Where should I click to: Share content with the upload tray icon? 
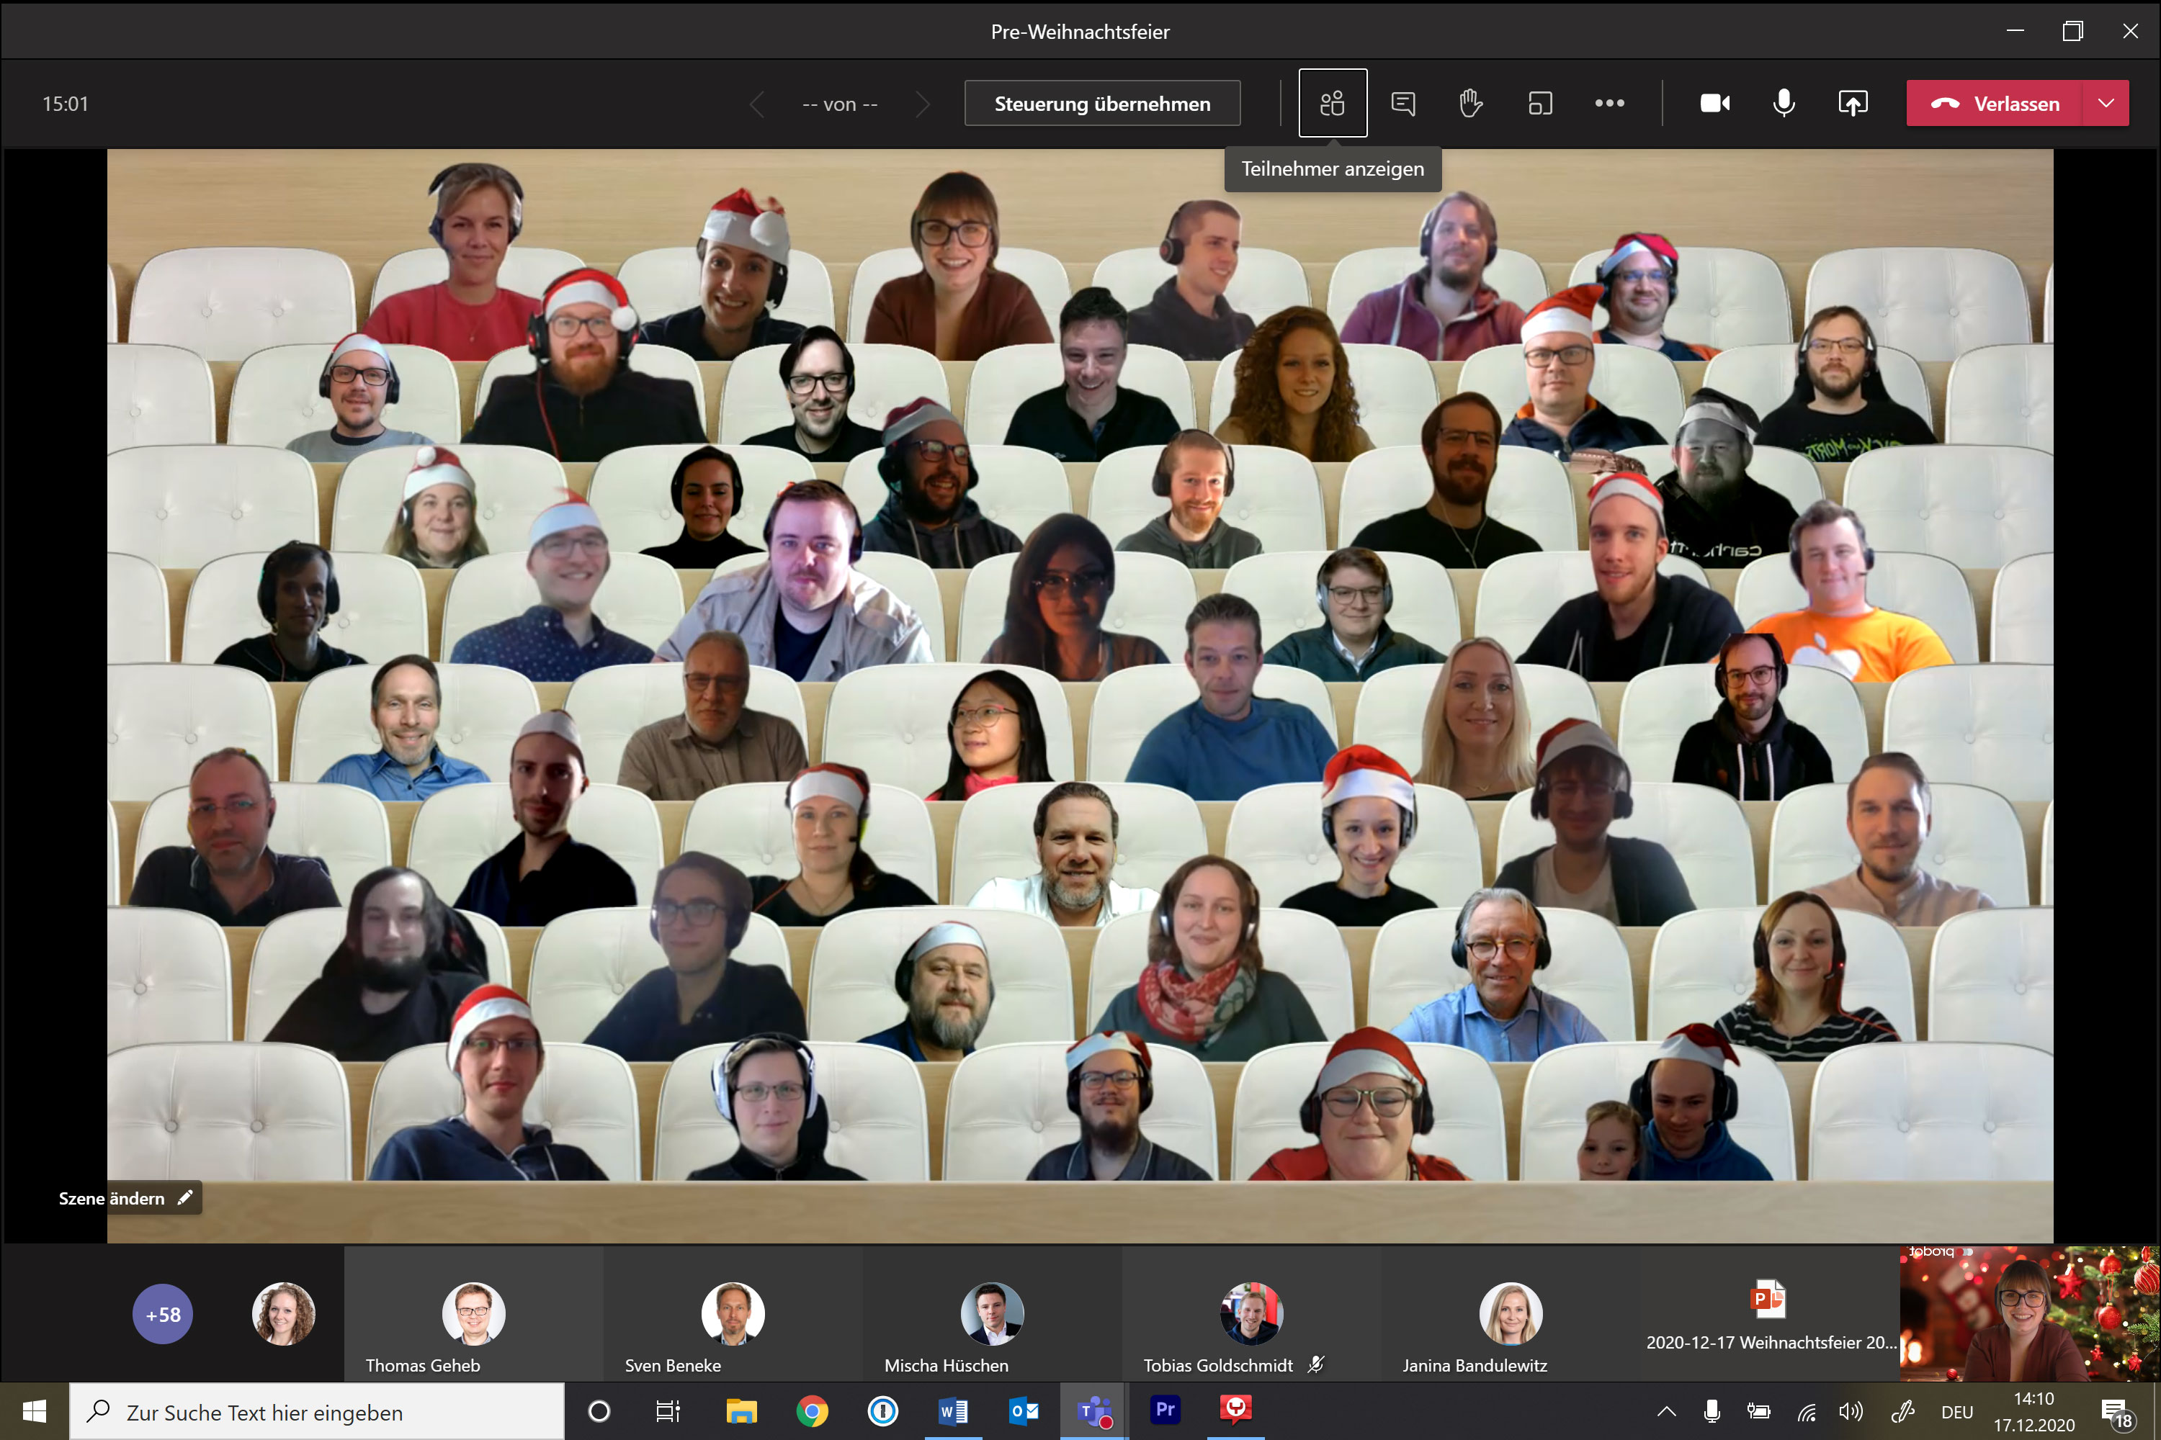coord(1853,103)
